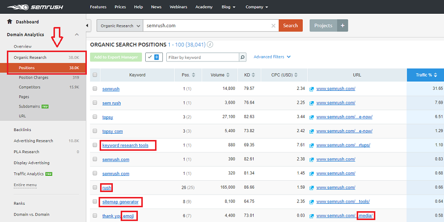Open external link icon for rush row
Image resolution: width=444 pixels, height=222 pixels.
point(312,188)
